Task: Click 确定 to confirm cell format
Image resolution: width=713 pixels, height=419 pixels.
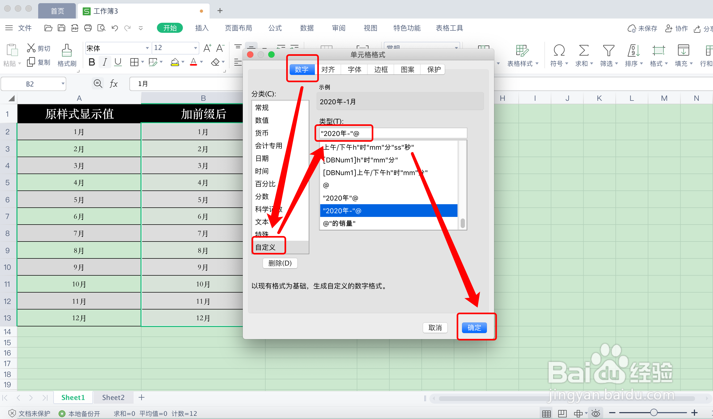Action: click(x=474, y=327)
